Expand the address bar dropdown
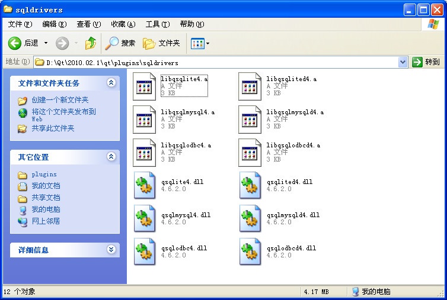 (403, 62)
